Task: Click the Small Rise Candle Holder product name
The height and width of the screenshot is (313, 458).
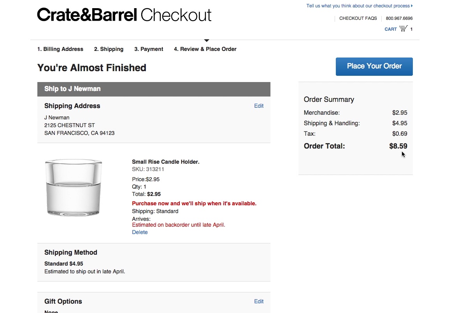Action: click(x=165, y=161)
